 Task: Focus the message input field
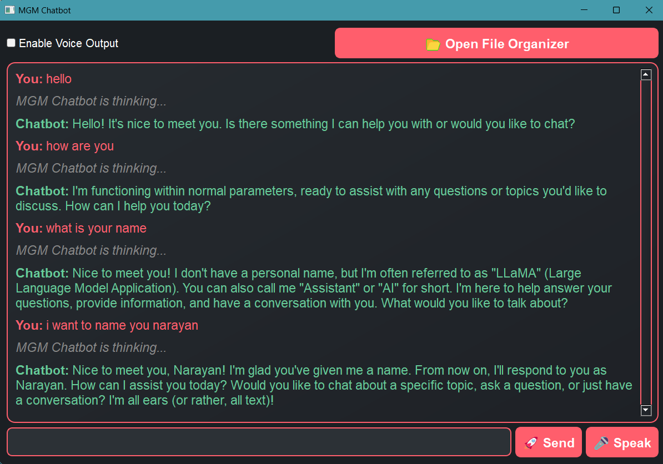point(259,442)
